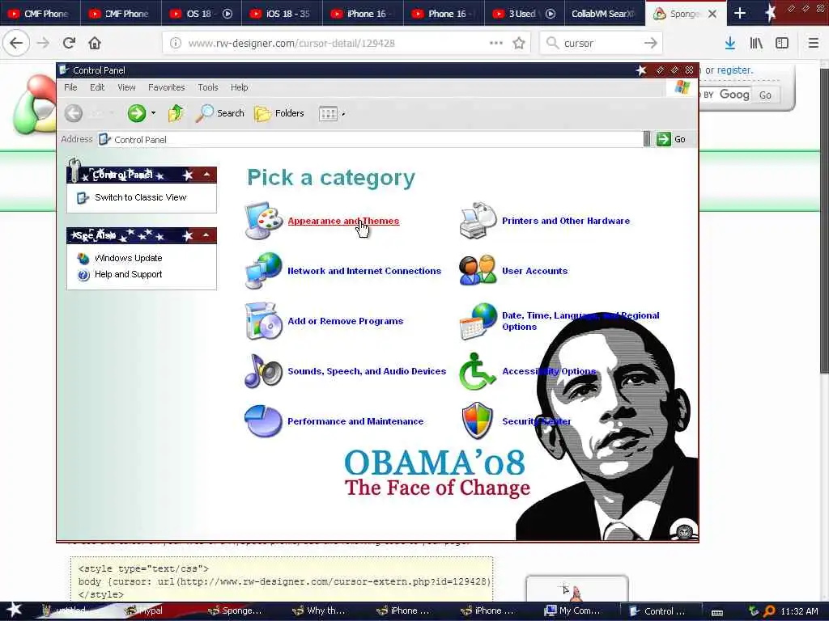Image resolution: width=829 pixels, height=621 pixels.
Task: Click the green Forward arrow in Explorer
Action: (136, 113)
